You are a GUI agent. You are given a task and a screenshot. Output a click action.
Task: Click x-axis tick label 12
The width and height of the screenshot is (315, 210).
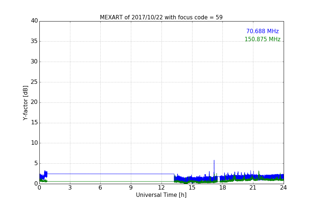(x=161, y=188)
